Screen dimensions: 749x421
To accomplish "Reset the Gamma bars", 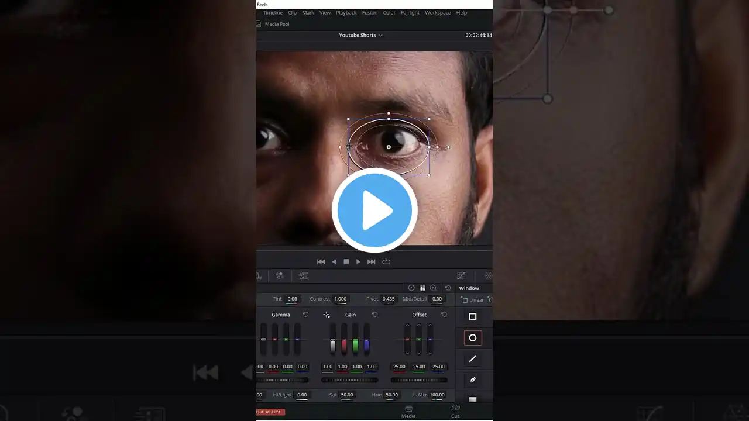I will tap(305, 315).
